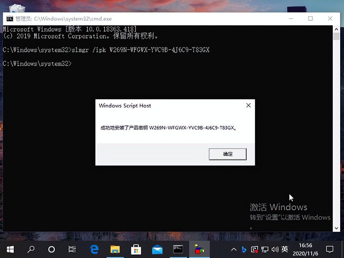The width and height of the screenshot is (344, 258).
Task: Launch Microsoft Store from the taskbar
Action: coord(136,249)
